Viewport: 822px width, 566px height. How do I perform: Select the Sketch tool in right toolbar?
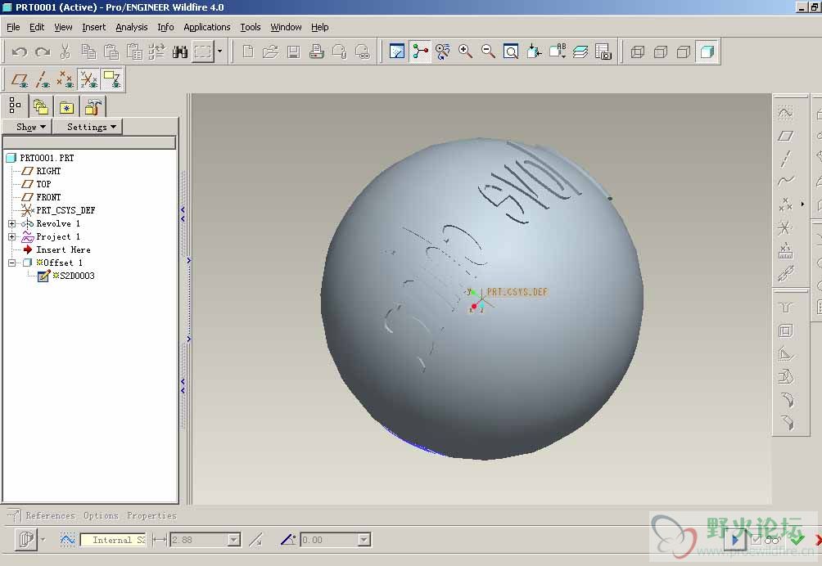[785, 112]
